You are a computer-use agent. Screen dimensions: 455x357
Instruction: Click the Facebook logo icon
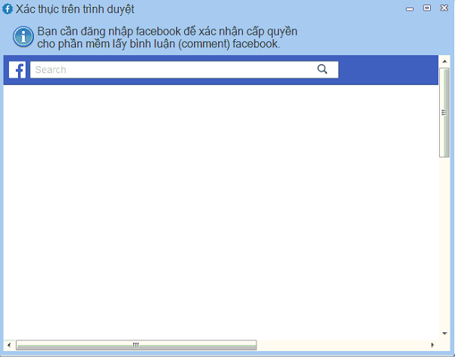point(17,70)
